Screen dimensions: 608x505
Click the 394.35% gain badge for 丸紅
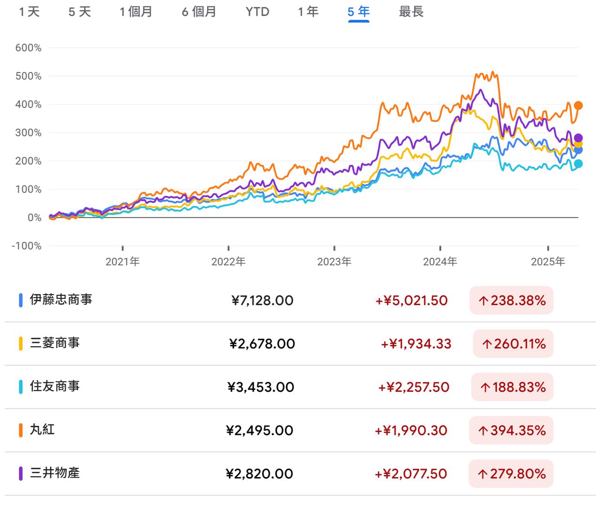511,430
